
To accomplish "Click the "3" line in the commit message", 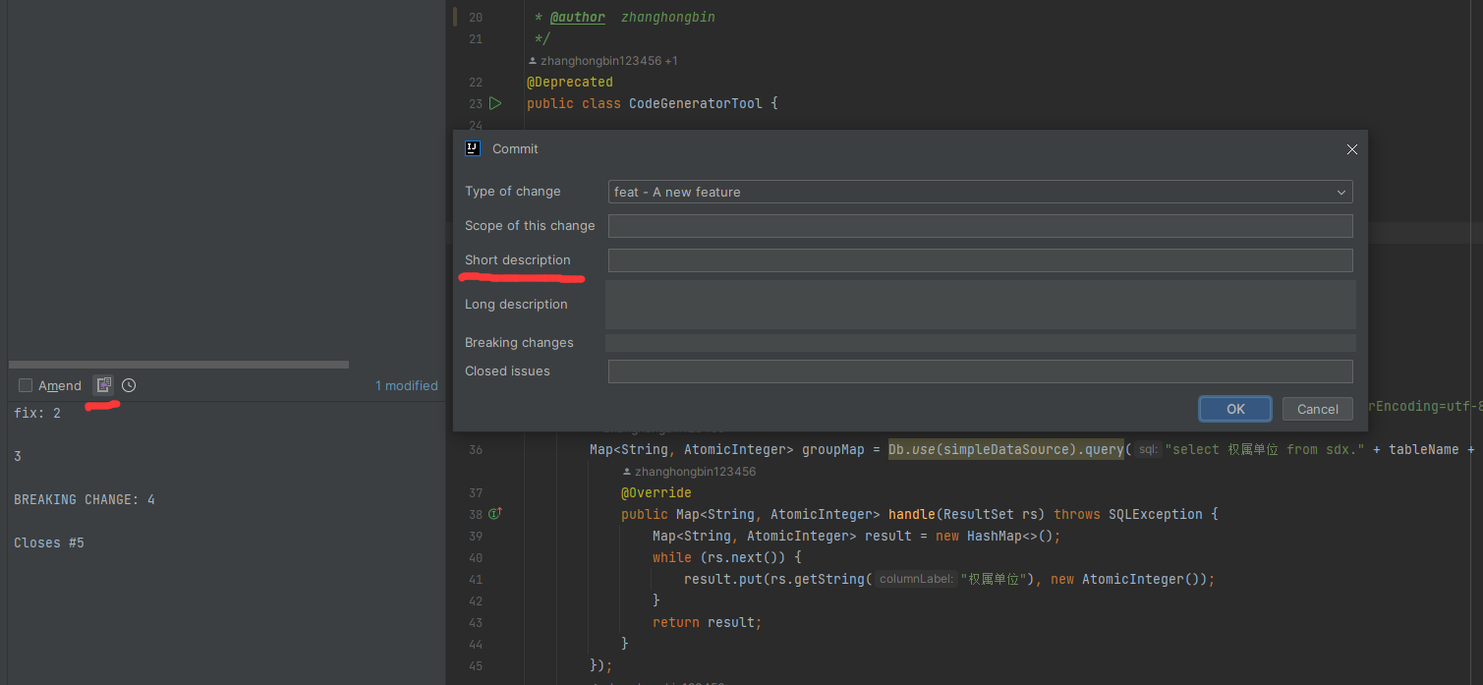I will tap(18, 456).
